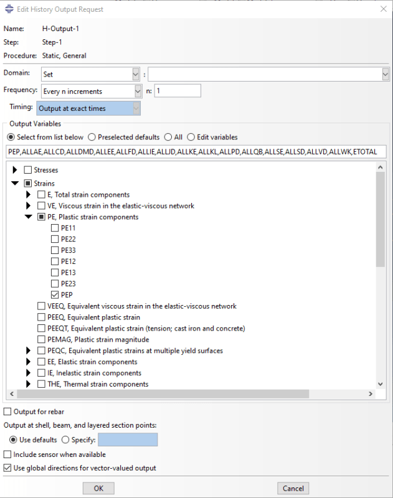Expand the PEQC node
Screen dimensions: 393x498
pyautogui.click(x=28, y=350)
